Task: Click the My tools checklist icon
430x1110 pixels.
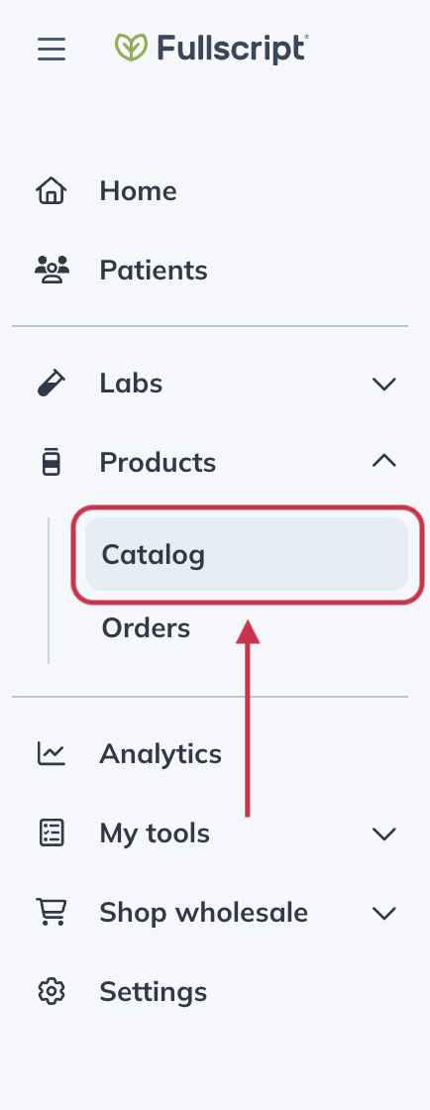Action: 51,833
